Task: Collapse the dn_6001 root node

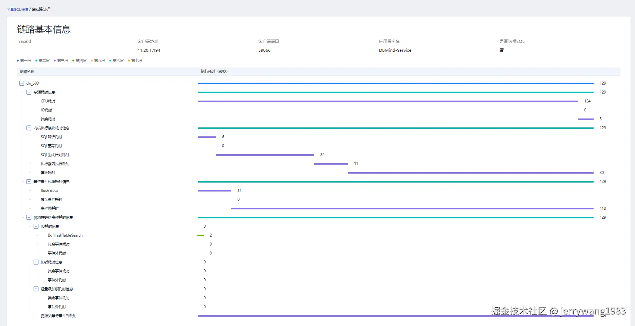Action: pos(22,83)
